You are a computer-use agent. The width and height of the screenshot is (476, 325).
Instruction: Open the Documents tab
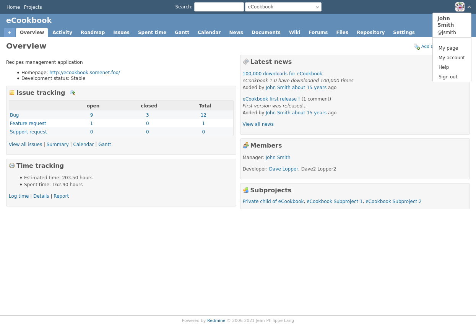point(266,32)
